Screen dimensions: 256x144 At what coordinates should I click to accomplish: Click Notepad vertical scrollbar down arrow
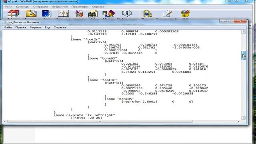(244, 118)
